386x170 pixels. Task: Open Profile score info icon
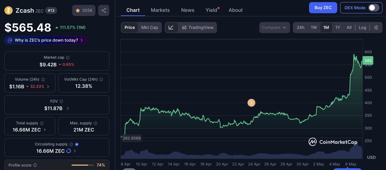(x=35, y=165)
